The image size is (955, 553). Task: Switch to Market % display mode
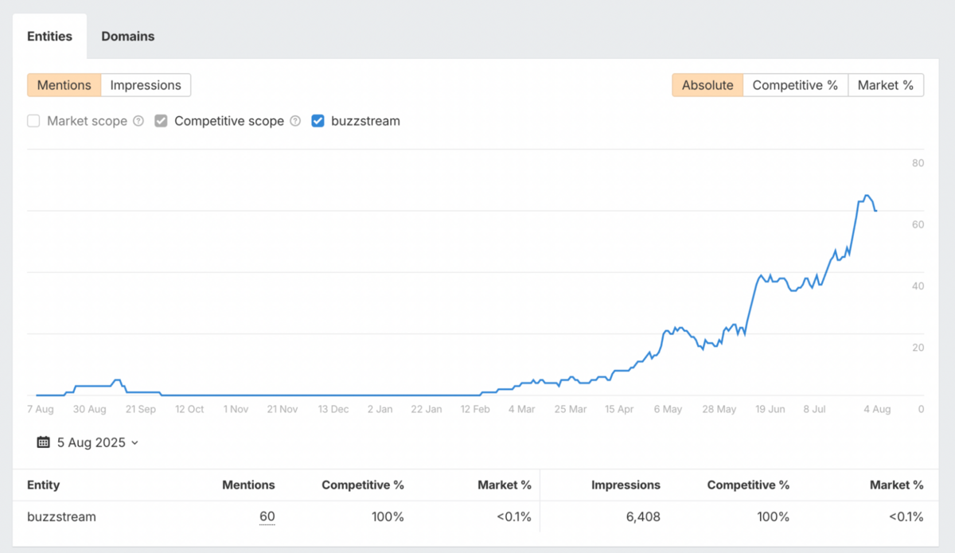[885, 85]
